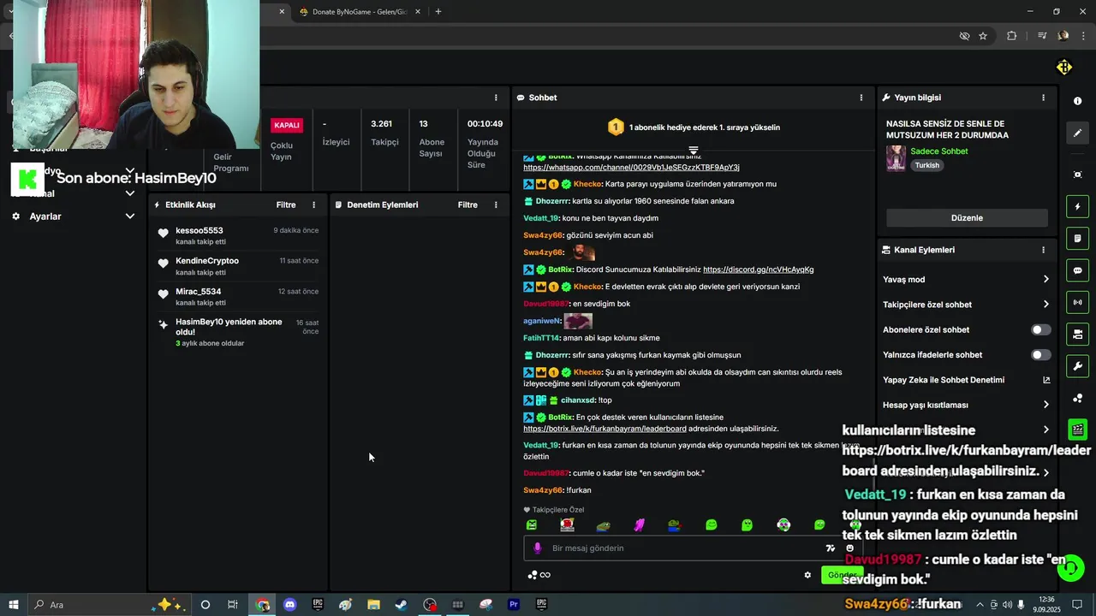
Task: Click the green clapperboard clips icon
Action: pyautogui.click(x=1077, y=429)
